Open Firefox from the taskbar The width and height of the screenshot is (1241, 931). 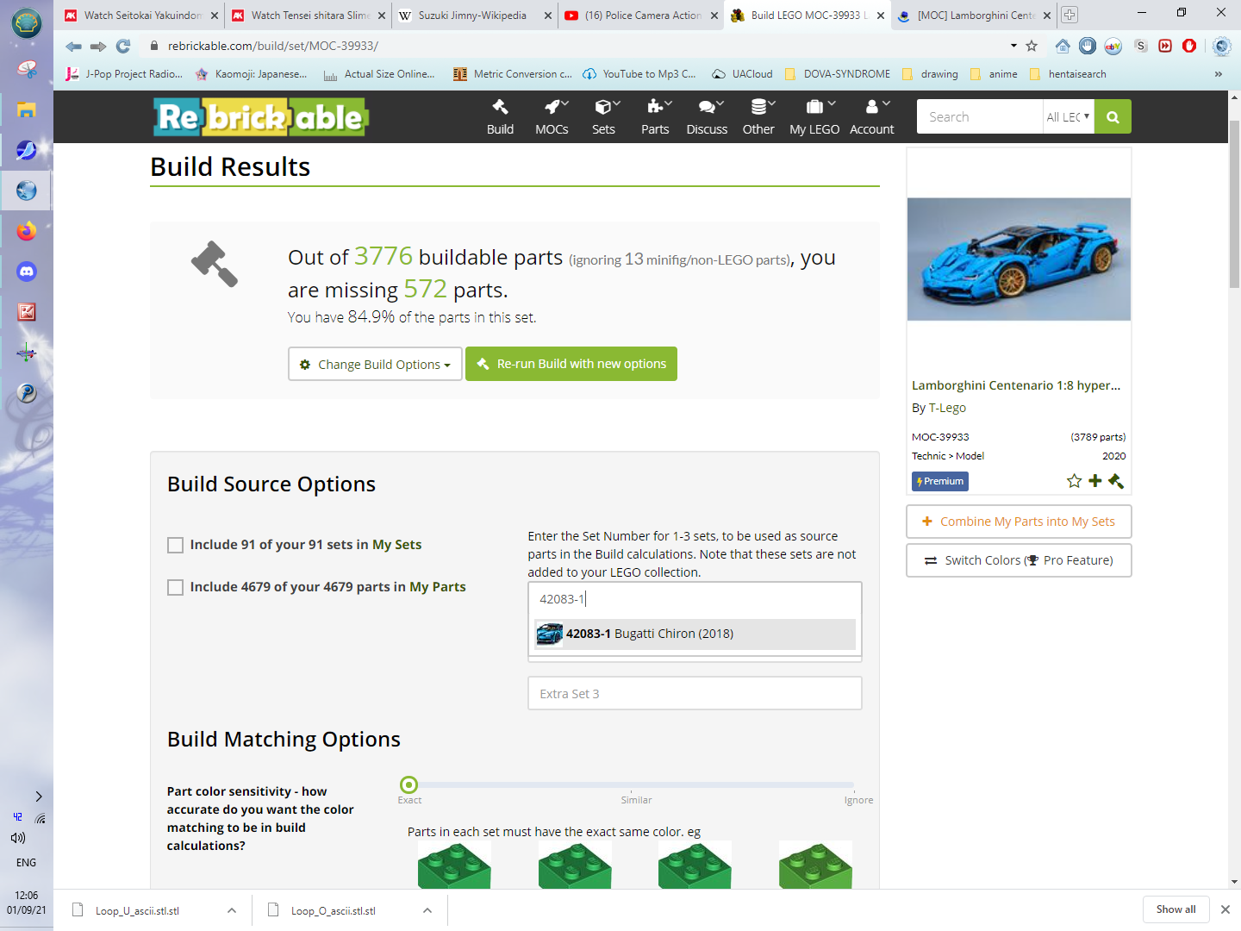coord(27,231)
